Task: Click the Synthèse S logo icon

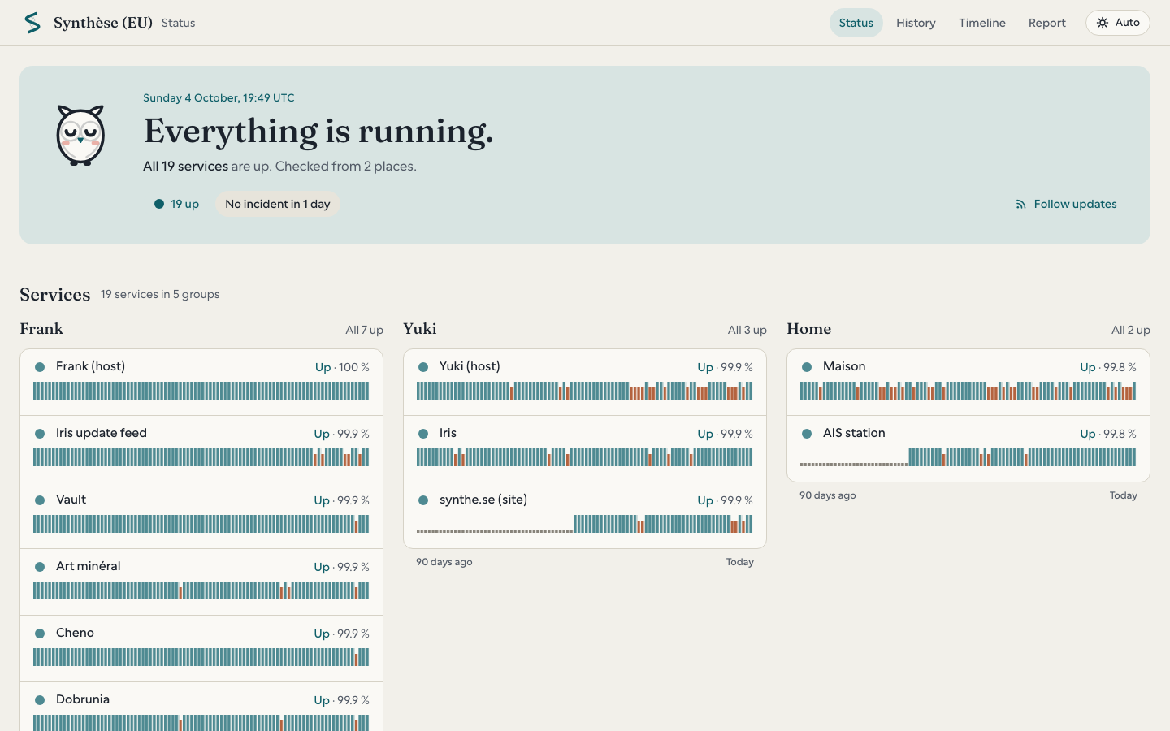Action: [32, 23]
